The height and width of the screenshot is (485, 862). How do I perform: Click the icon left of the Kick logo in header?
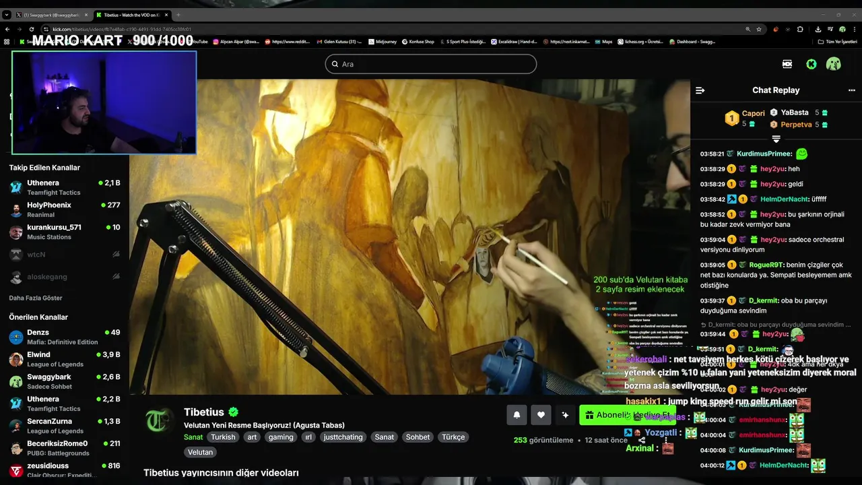787,64
